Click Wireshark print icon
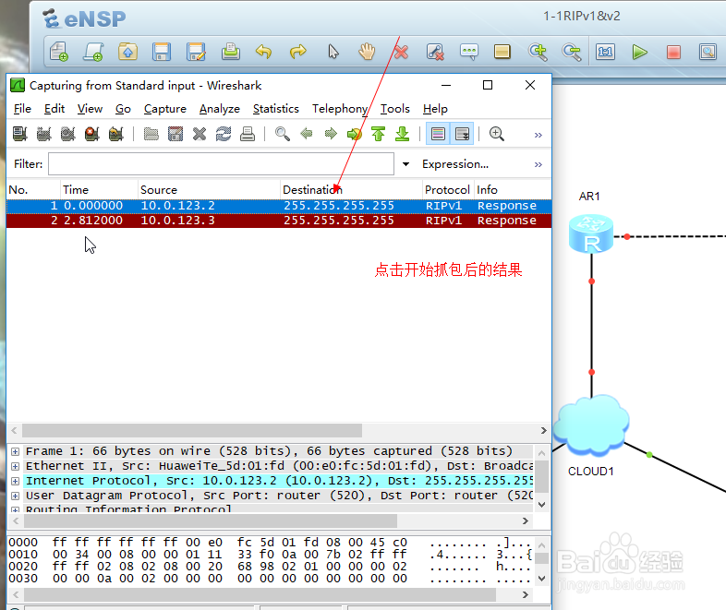 (248, 134)
